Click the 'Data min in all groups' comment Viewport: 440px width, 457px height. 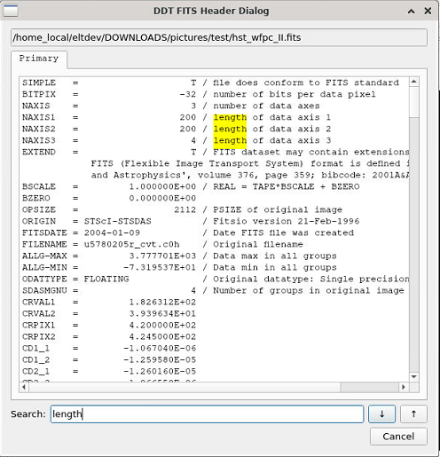click(x=275, y=267)
